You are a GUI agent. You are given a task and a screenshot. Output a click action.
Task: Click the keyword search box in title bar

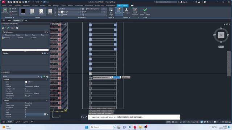point(166,2)
